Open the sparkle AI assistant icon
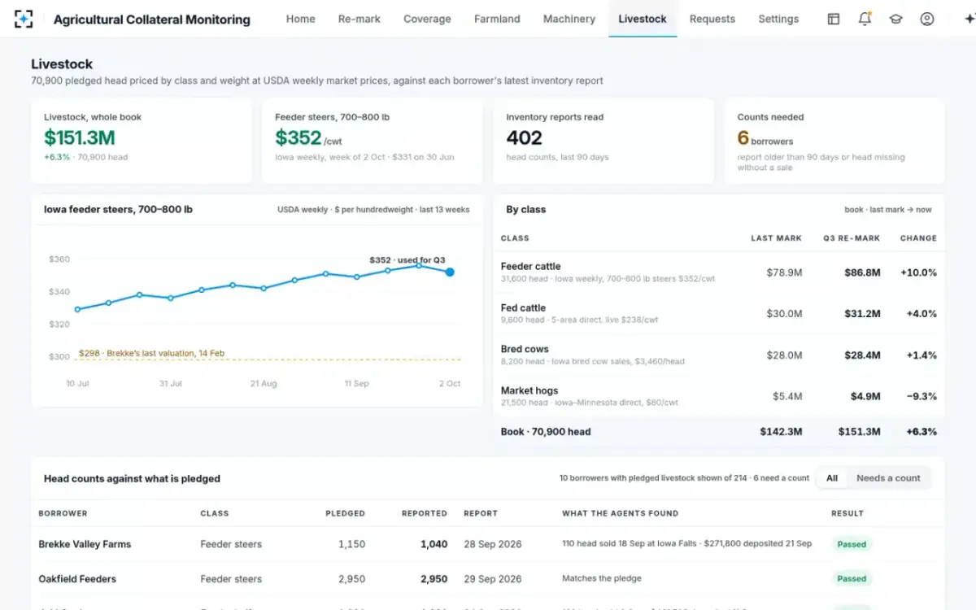 point(968,19)
